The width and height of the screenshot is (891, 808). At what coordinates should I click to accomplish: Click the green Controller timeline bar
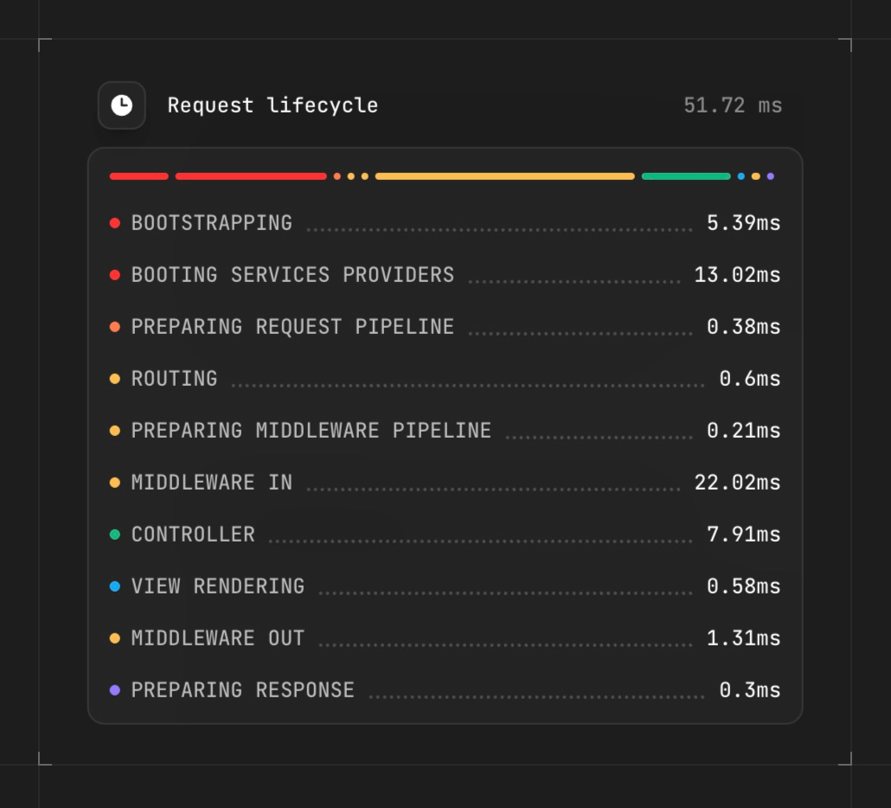[x=686, y=176]
